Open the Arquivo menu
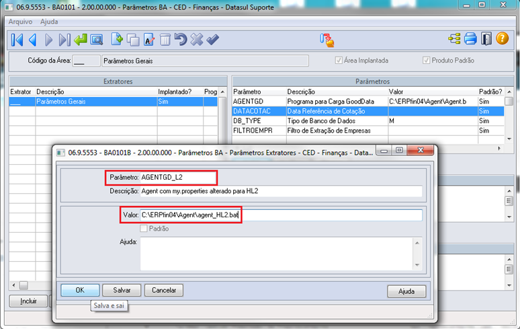This screenshot has height=329, width=520. click(x=20, y=22)
